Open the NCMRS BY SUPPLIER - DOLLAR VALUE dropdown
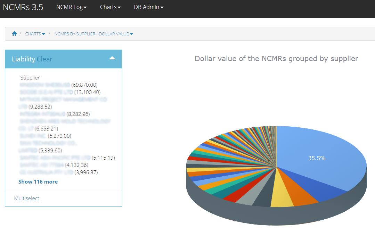375x245 pixels. 93,34
